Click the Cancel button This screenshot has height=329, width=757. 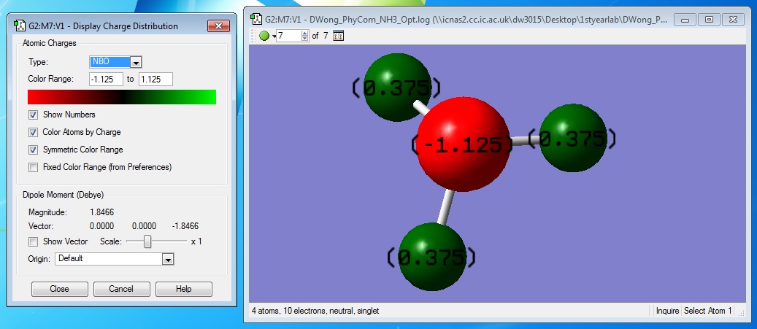pyautogui.click(x=122, y=289)
